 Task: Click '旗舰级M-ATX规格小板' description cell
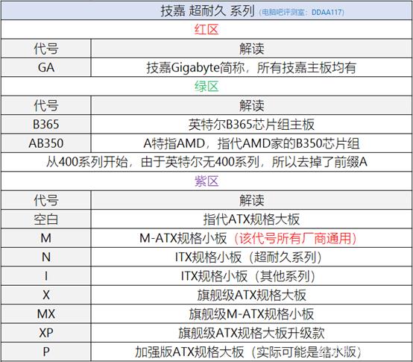pos(251,314)
